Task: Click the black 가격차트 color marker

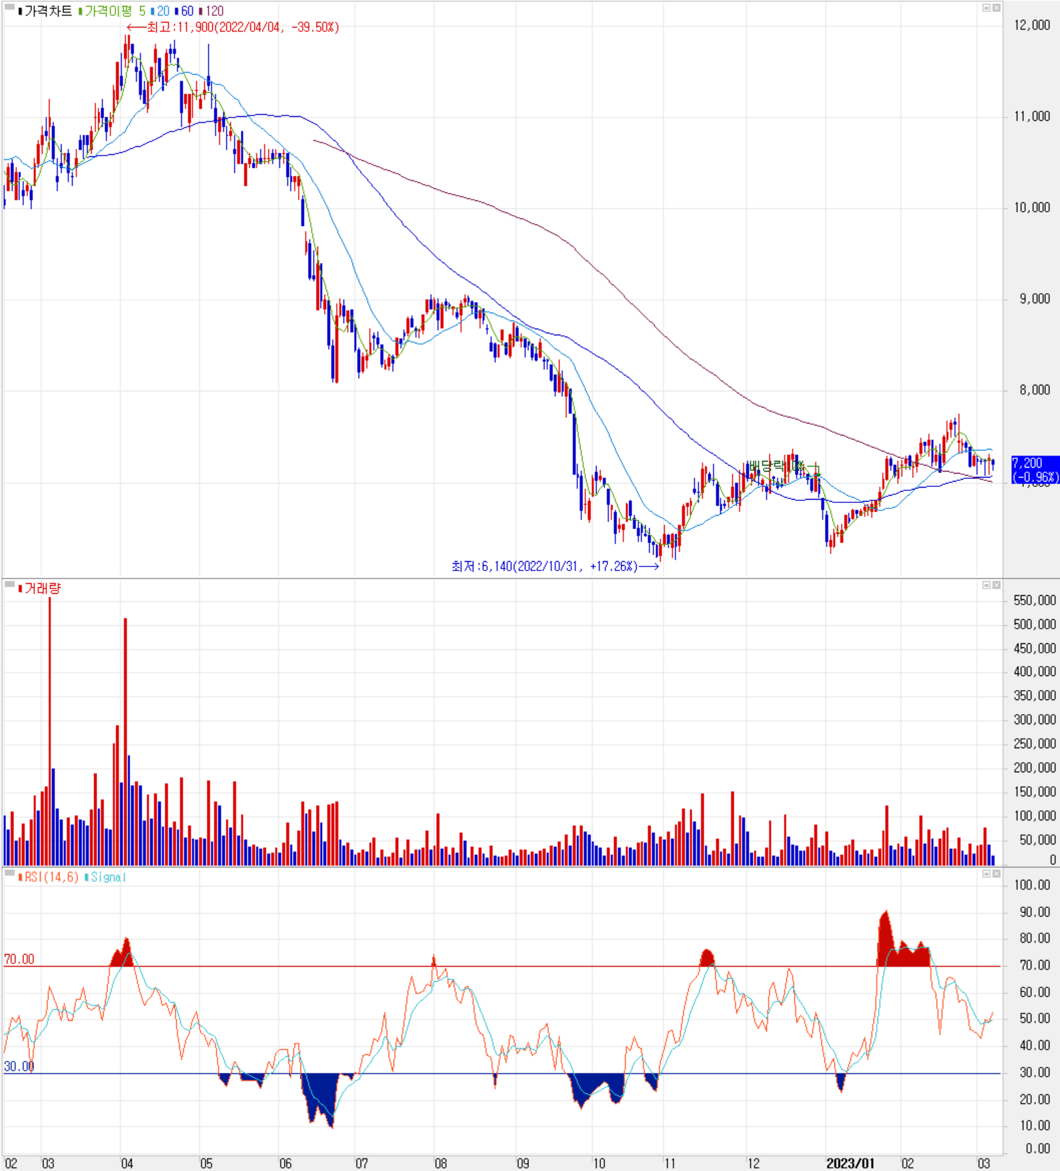Action: [x=21, y=11]
